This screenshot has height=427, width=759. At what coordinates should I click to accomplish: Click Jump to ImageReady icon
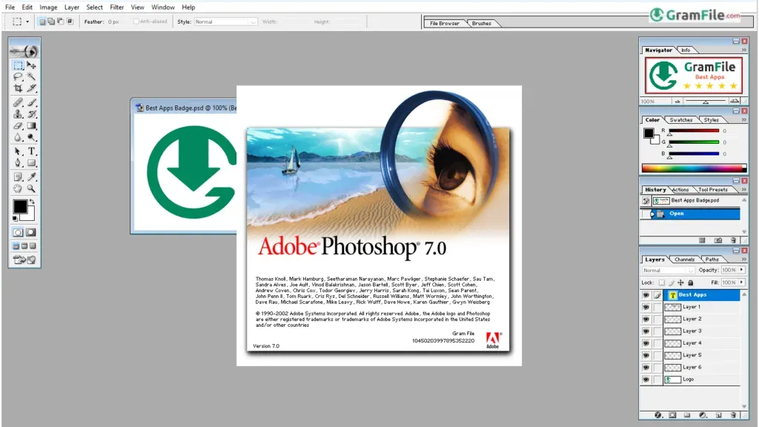tap(24, 260)
